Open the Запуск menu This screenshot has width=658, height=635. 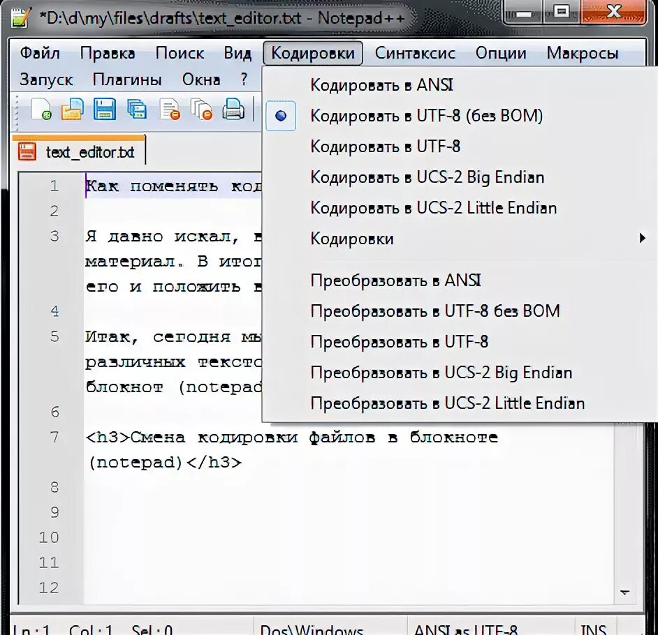coord(46,80)
